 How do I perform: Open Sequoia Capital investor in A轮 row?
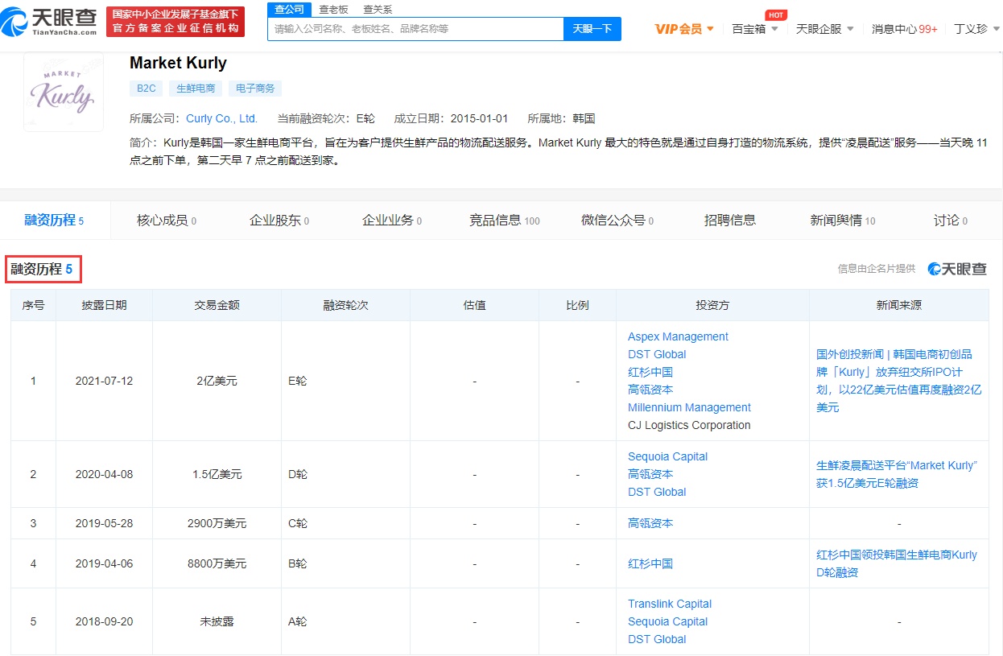667,621
